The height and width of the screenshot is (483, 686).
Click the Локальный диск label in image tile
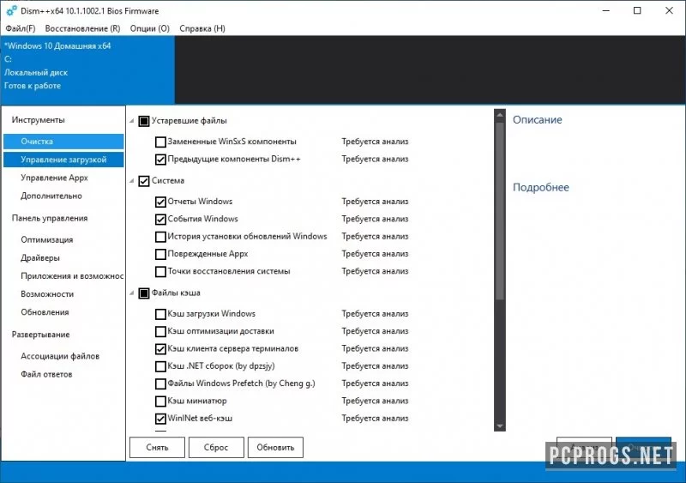pos(36,73)
